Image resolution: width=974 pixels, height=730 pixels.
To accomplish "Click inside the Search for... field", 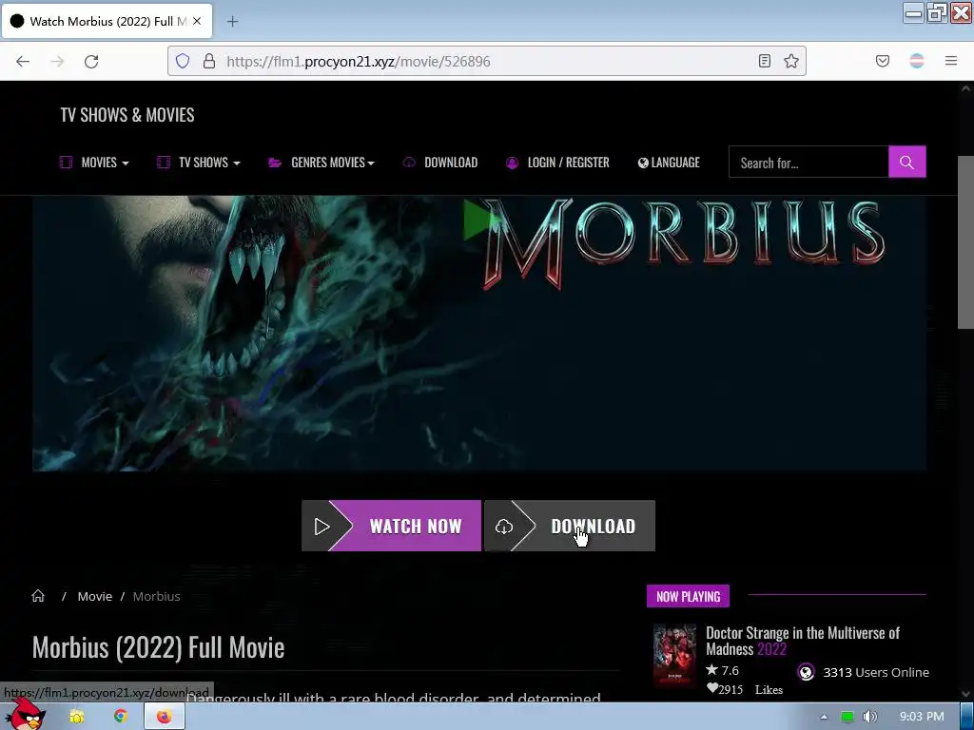I will pyautogui.click(x=808, y=162).
